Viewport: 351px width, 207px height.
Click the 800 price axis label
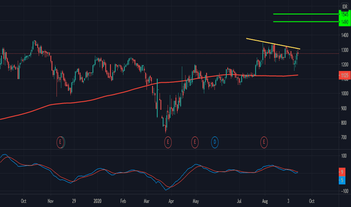pyautogui.click(x=343, y=123)
